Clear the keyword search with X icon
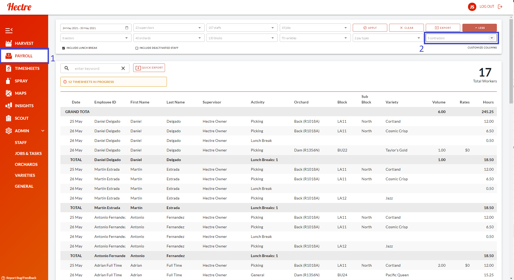The image size is (514, 280). 123,69
